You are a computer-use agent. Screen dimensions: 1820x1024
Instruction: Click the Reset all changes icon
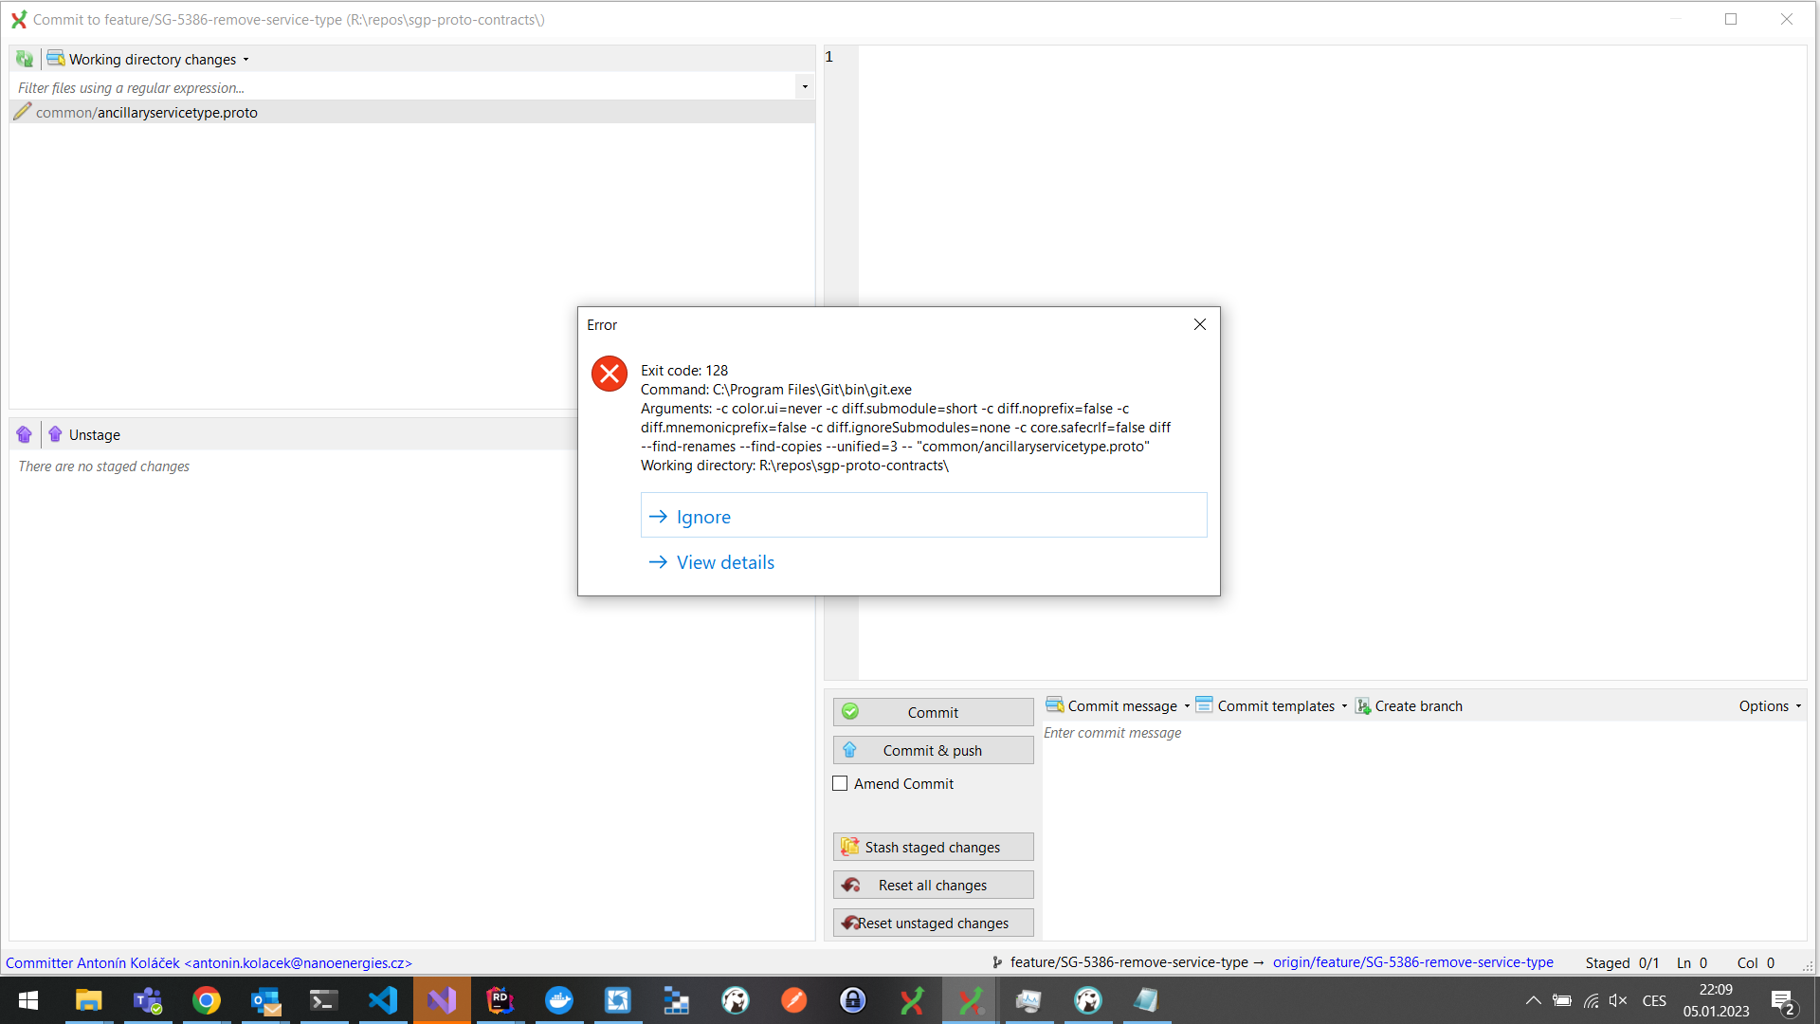[x=850, y=885]
